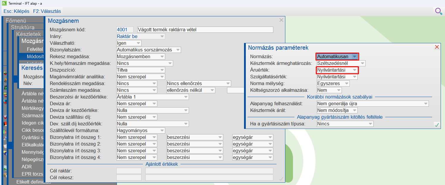Image resolution: width=445 pixels, height=185 pixels.
Task: Open the Beszerzési ár kezdőértéke dropdown
Action: click(x=153, y=97)
